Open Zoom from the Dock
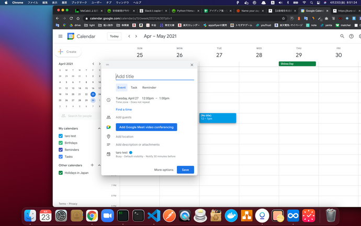361x226 pixels. tap(108, 216)
